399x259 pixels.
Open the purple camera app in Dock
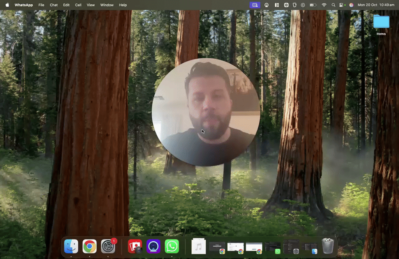coord(153,246)
